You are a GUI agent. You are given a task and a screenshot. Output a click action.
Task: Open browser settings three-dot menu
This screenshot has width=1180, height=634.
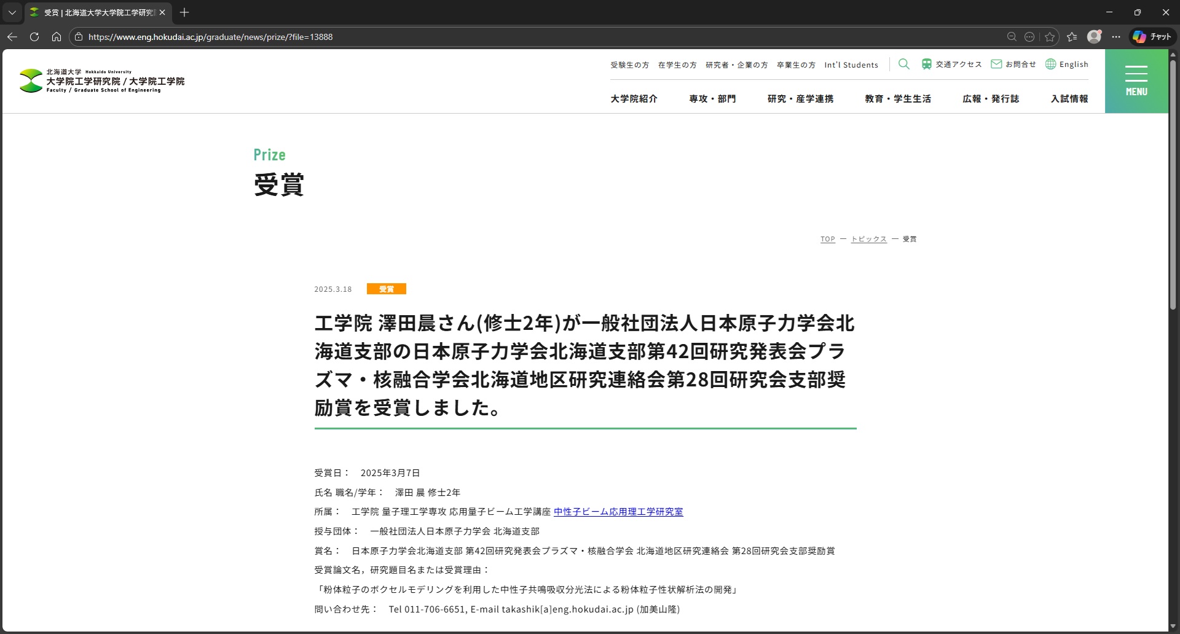point(1116,37)
